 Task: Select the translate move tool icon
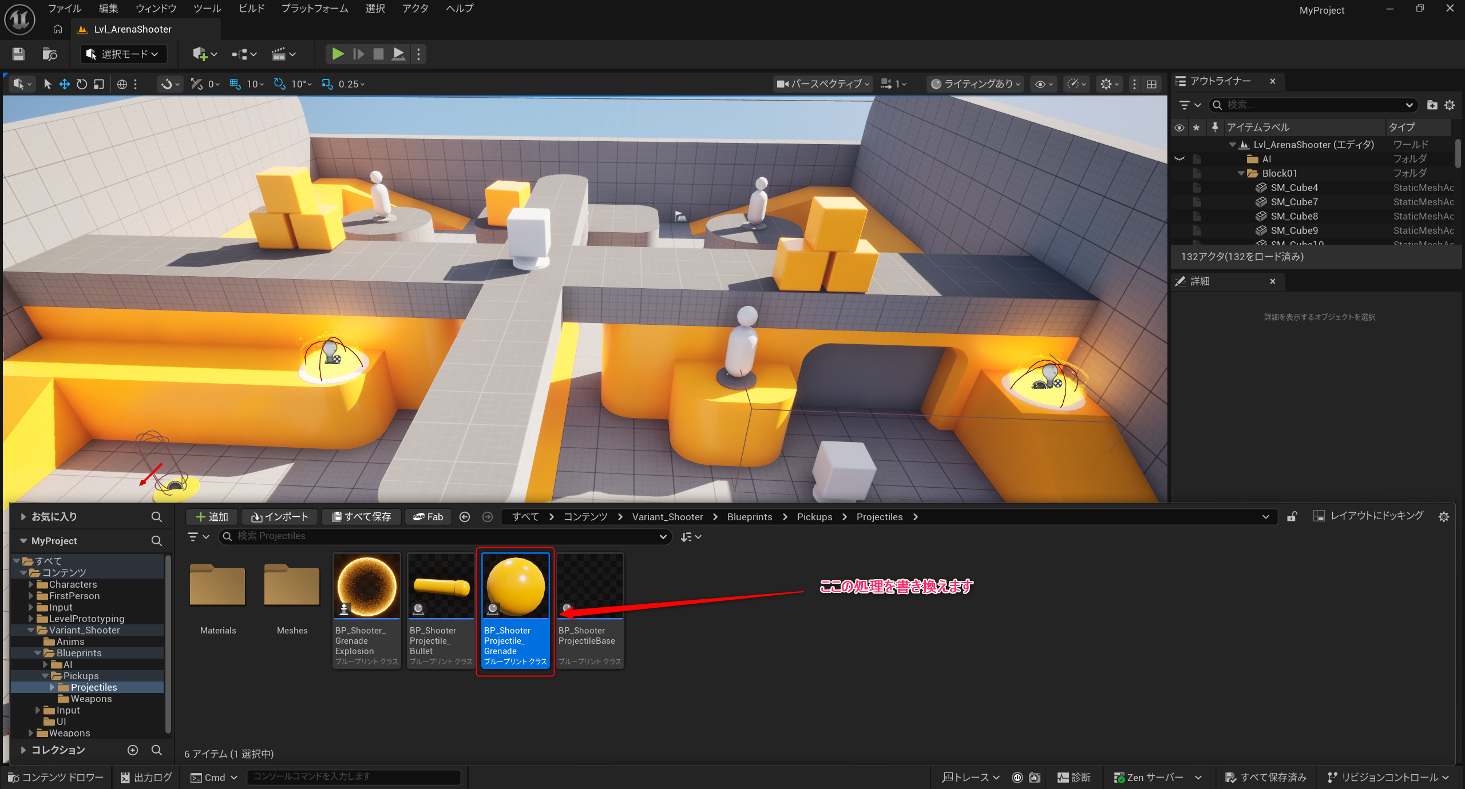[x=65, y=84]
